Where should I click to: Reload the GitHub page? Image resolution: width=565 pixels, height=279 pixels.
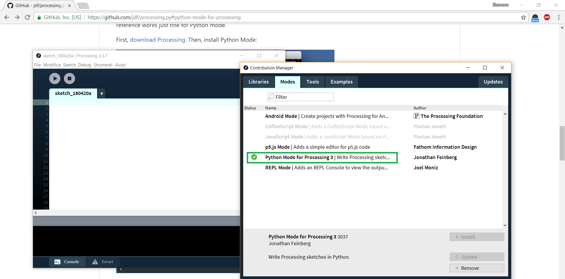(27, 17)
